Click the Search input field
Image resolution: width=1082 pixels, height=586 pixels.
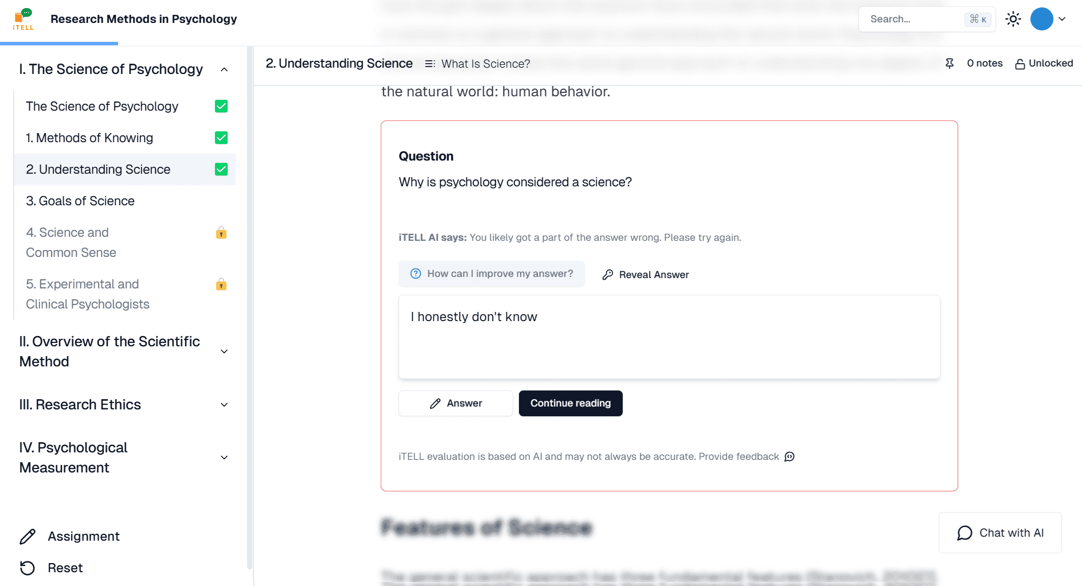tap(915, 19)
